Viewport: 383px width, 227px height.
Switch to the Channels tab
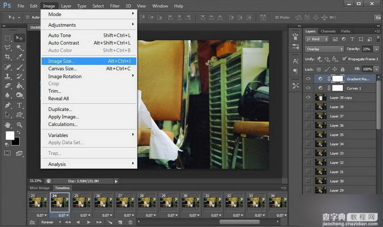pos(328,31)
